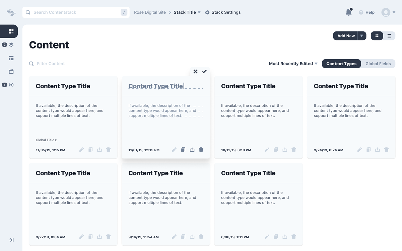Export the 11/05/19 content type card

point(99,150)
